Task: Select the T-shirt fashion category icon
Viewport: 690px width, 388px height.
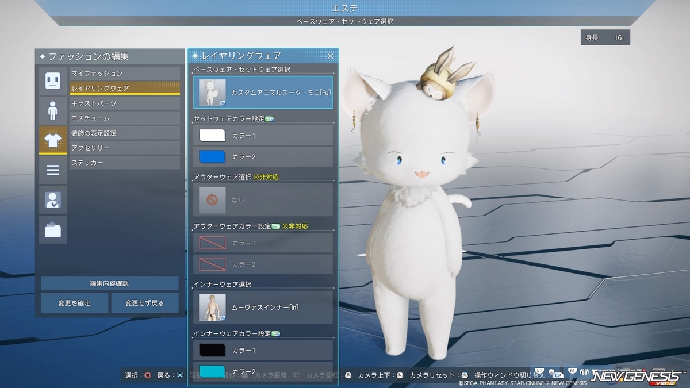Action: 53,140
